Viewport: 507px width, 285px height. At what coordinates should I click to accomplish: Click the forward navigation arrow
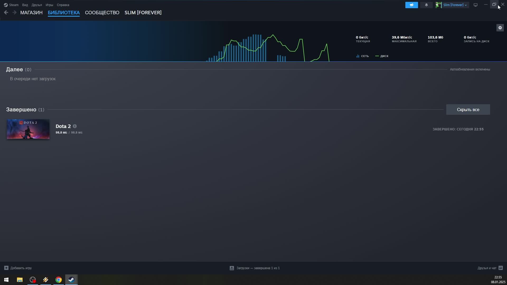click(15, 12)
